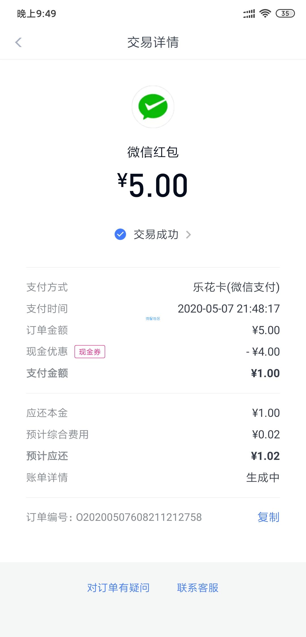Tap the order number text

pos(114,517)
